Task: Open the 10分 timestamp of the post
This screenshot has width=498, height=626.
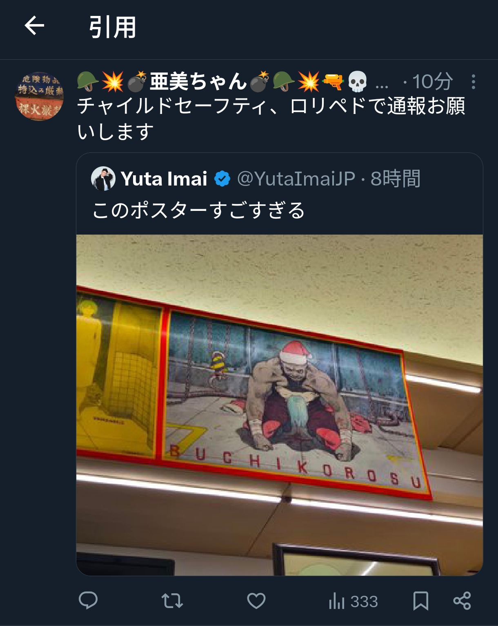Action: (432, 81)
